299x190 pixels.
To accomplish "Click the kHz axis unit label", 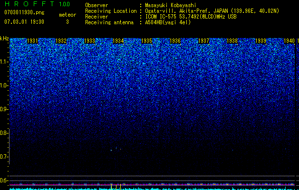I will click(4, 38).
